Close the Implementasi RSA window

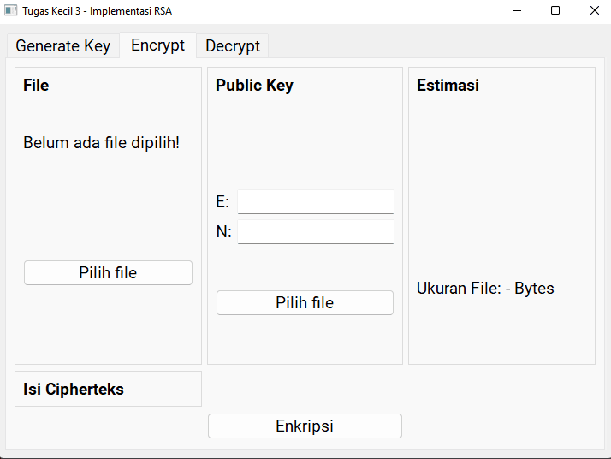click(594, 10)
